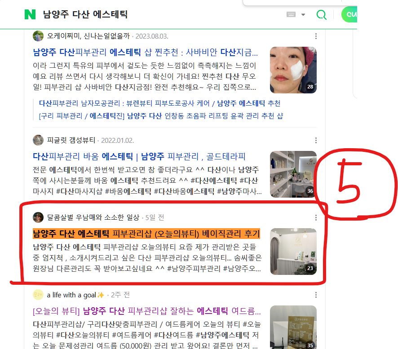The height and width of the screenshot is (349, 398).
Task: Click the green CUE button
Action: (349, 14)
